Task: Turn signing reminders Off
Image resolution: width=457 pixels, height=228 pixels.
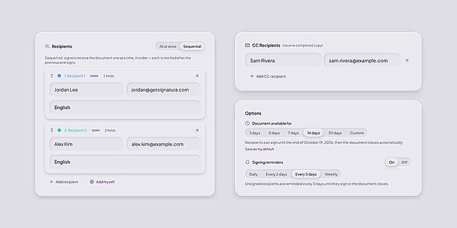Action: pyautogui.click(x=404, y=162)
